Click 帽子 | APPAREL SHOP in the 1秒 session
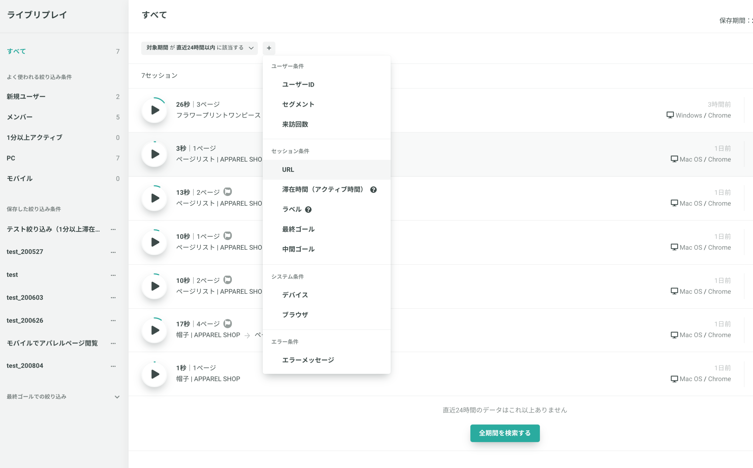This screenshot has height=468, width=753. click(208, 379)
